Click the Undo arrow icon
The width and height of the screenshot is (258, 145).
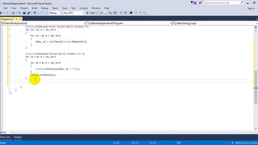click(35, 13)
